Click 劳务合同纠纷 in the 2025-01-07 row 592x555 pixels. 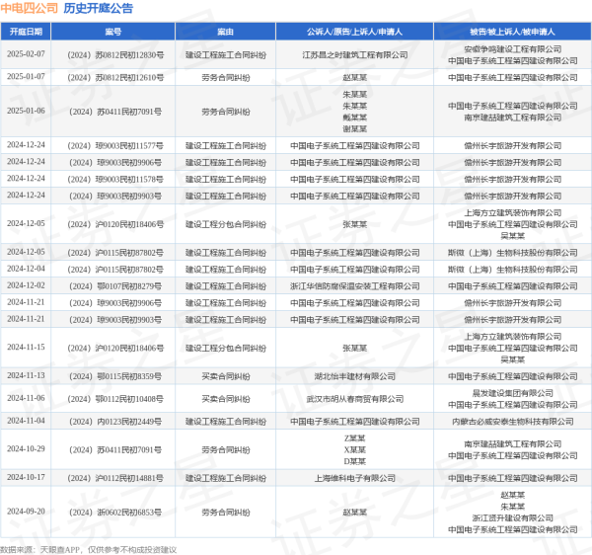[x=226, y=78]
